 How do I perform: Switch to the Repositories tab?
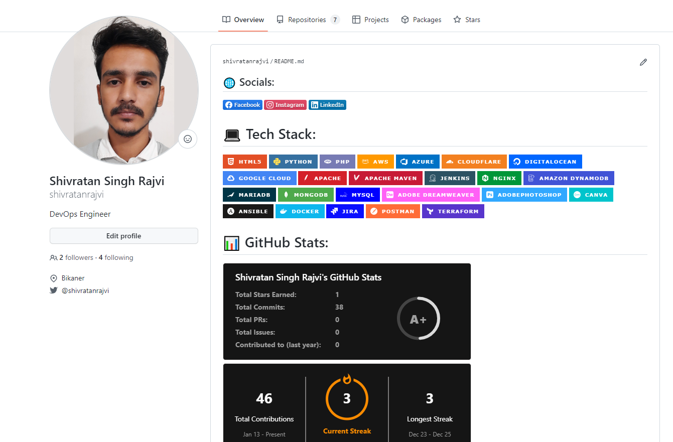308,20
